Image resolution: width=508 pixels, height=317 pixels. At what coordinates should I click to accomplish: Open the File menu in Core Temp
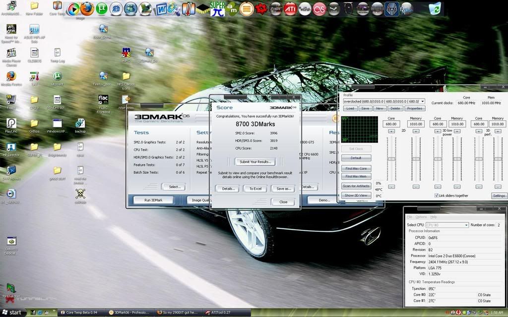[409, 217]
